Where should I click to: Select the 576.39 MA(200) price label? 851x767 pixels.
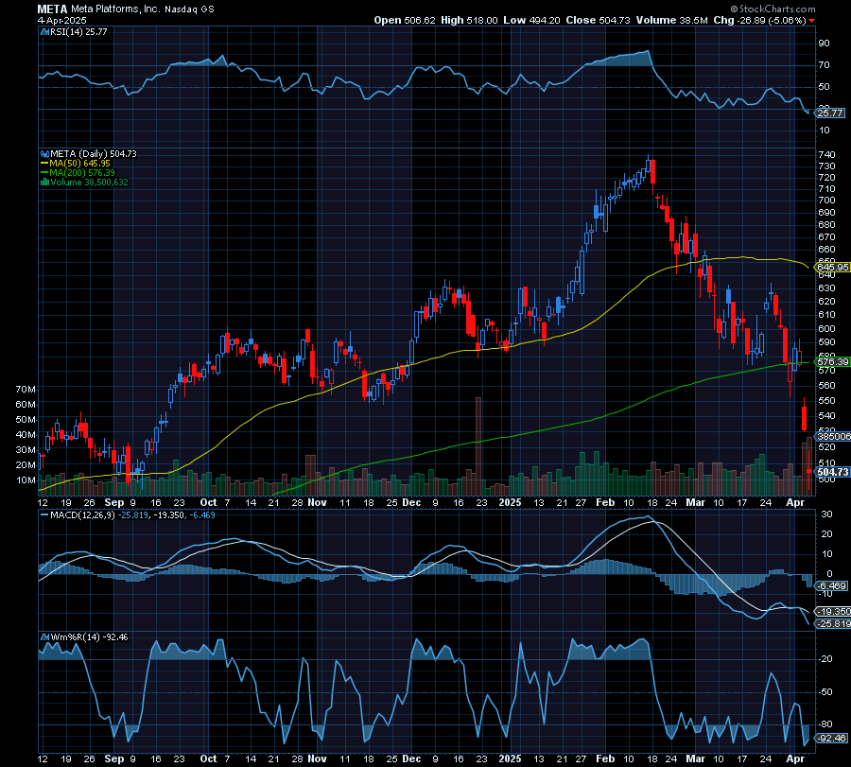(x=832, y=362)
